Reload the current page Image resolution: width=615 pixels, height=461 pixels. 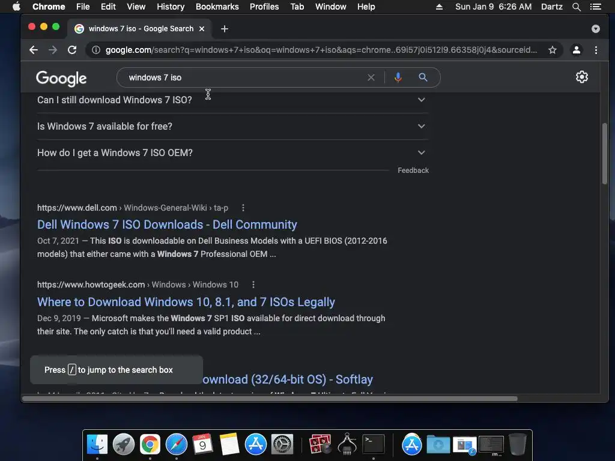pyautogui.click(x=72, y=50)
